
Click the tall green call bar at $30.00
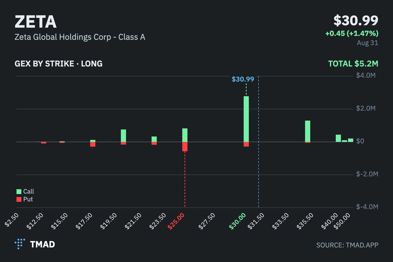click(x=246, y=119)
